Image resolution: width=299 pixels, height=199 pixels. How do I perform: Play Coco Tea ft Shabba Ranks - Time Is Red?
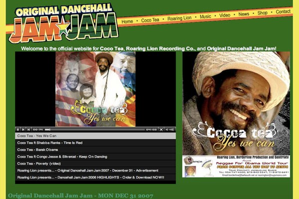pyautogui.click(x=95, y=143)
